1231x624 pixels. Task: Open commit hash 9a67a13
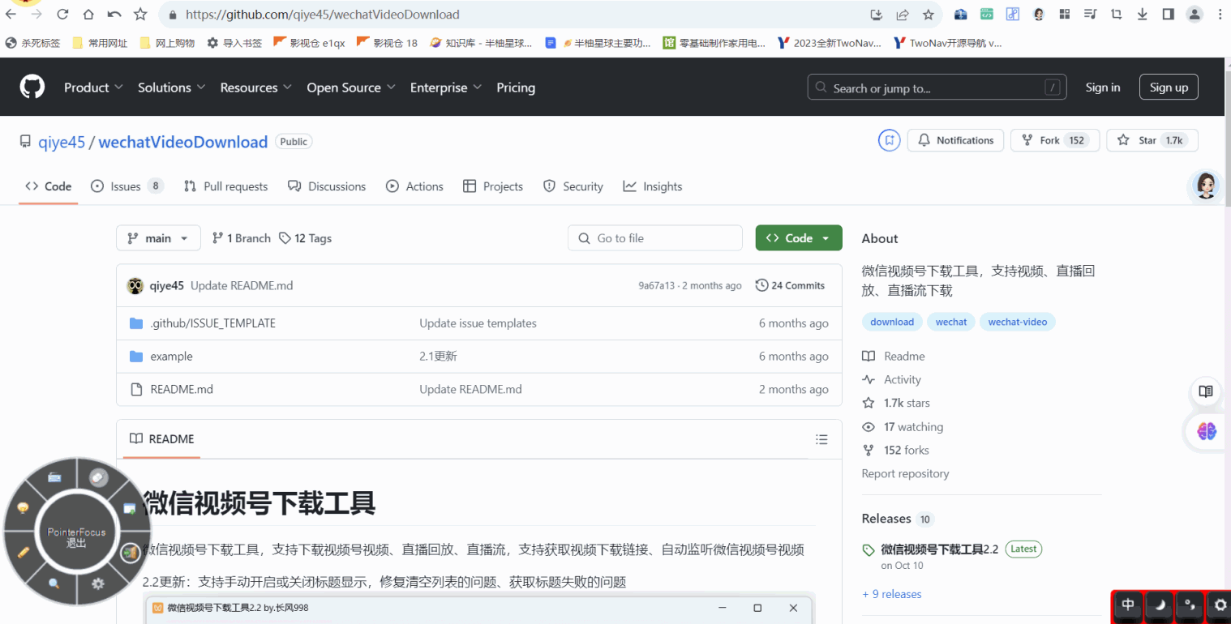(x=657, y=285)
